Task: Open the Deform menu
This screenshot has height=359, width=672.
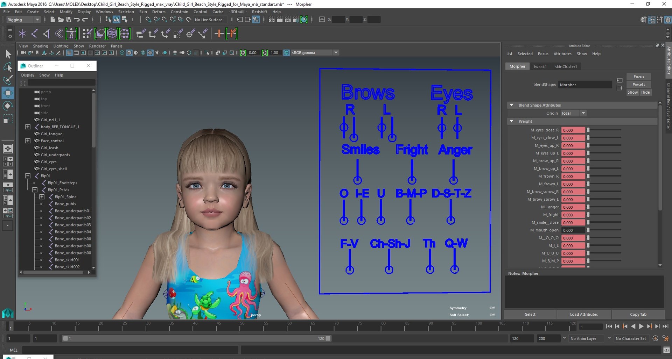Action: (x=159, y=12)
